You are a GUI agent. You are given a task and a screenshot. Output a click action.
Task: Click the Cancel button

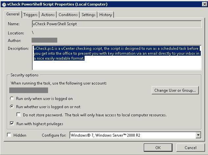point(191,147)
